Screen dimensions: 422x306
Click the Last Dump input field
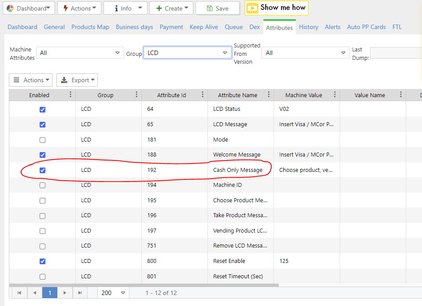(396, 53)
